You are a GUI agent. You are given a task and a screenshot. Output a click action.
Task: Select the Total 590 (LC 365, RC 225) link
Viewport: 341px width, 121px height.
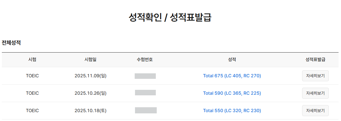point(232,93)
